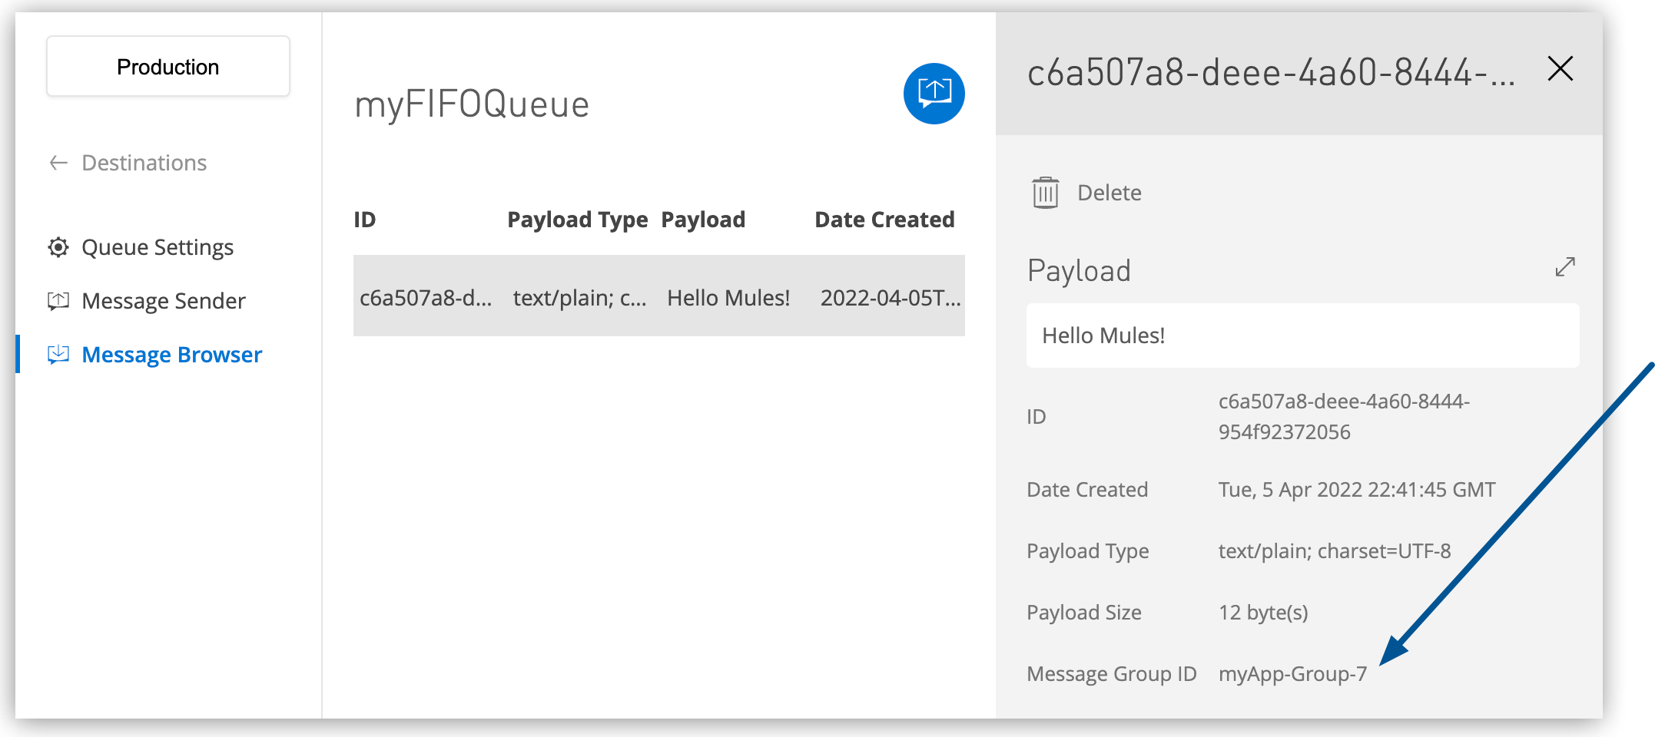Screen dimensions: 1675x737
Task: Click Delete in the message details panel
Action: pos(1109,193)
